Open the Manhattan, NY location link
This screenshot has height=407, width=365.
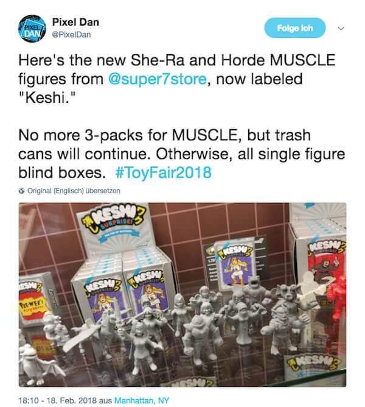click(142, 400)
